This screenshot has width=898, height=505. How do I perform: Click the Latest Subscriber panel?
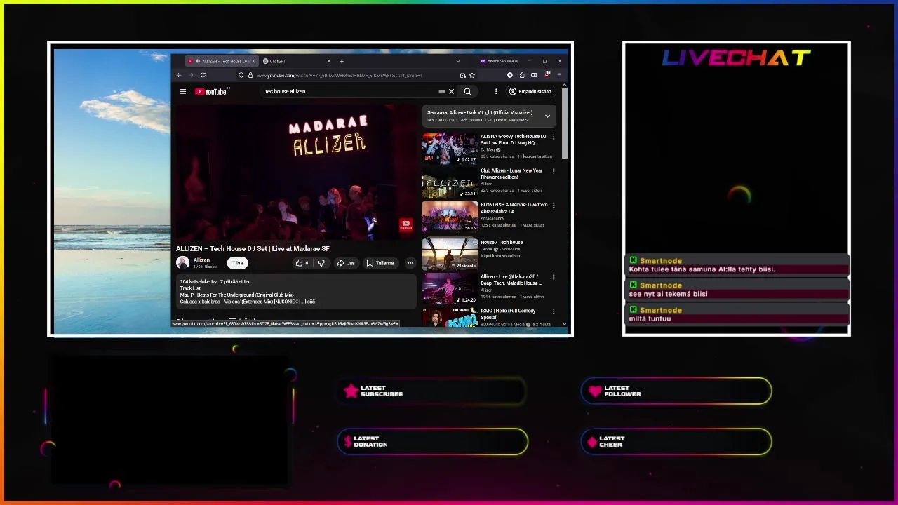click(432, 391)
